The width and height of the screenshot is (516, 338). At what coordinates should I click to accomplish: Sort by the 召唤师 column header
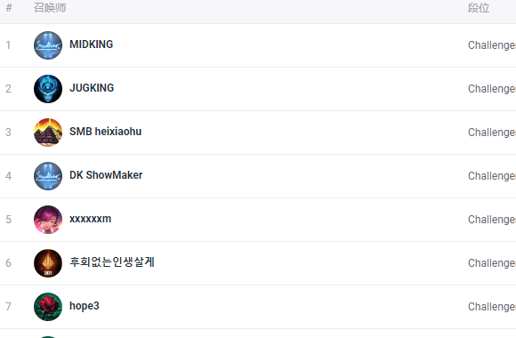click(x=50, y=8)
